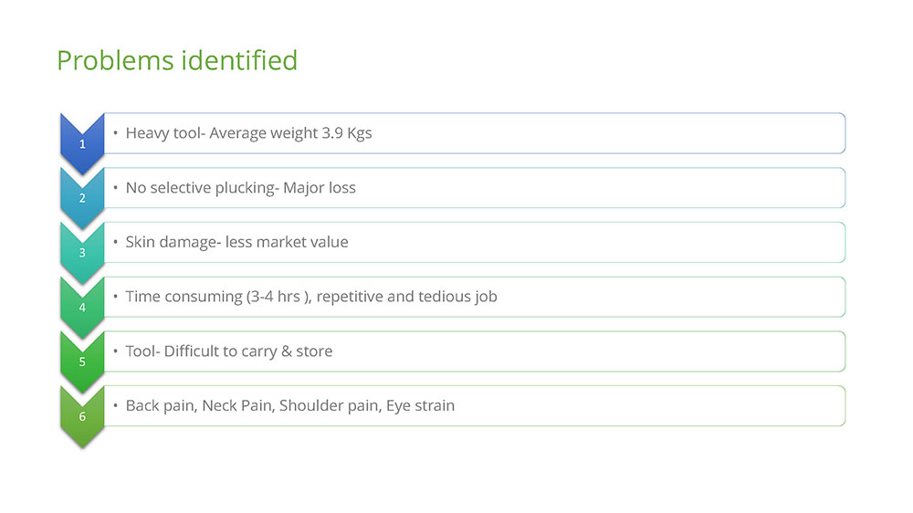This screenshot has height=513, width=913.
Task: Click the chevron arrow numbered 5
Action: 82,361
